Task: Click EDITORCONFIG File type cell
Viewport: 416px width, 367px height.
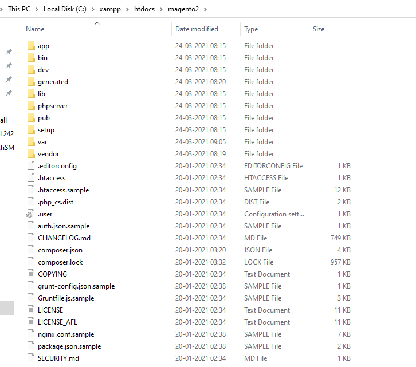Action: coord(273,165)
